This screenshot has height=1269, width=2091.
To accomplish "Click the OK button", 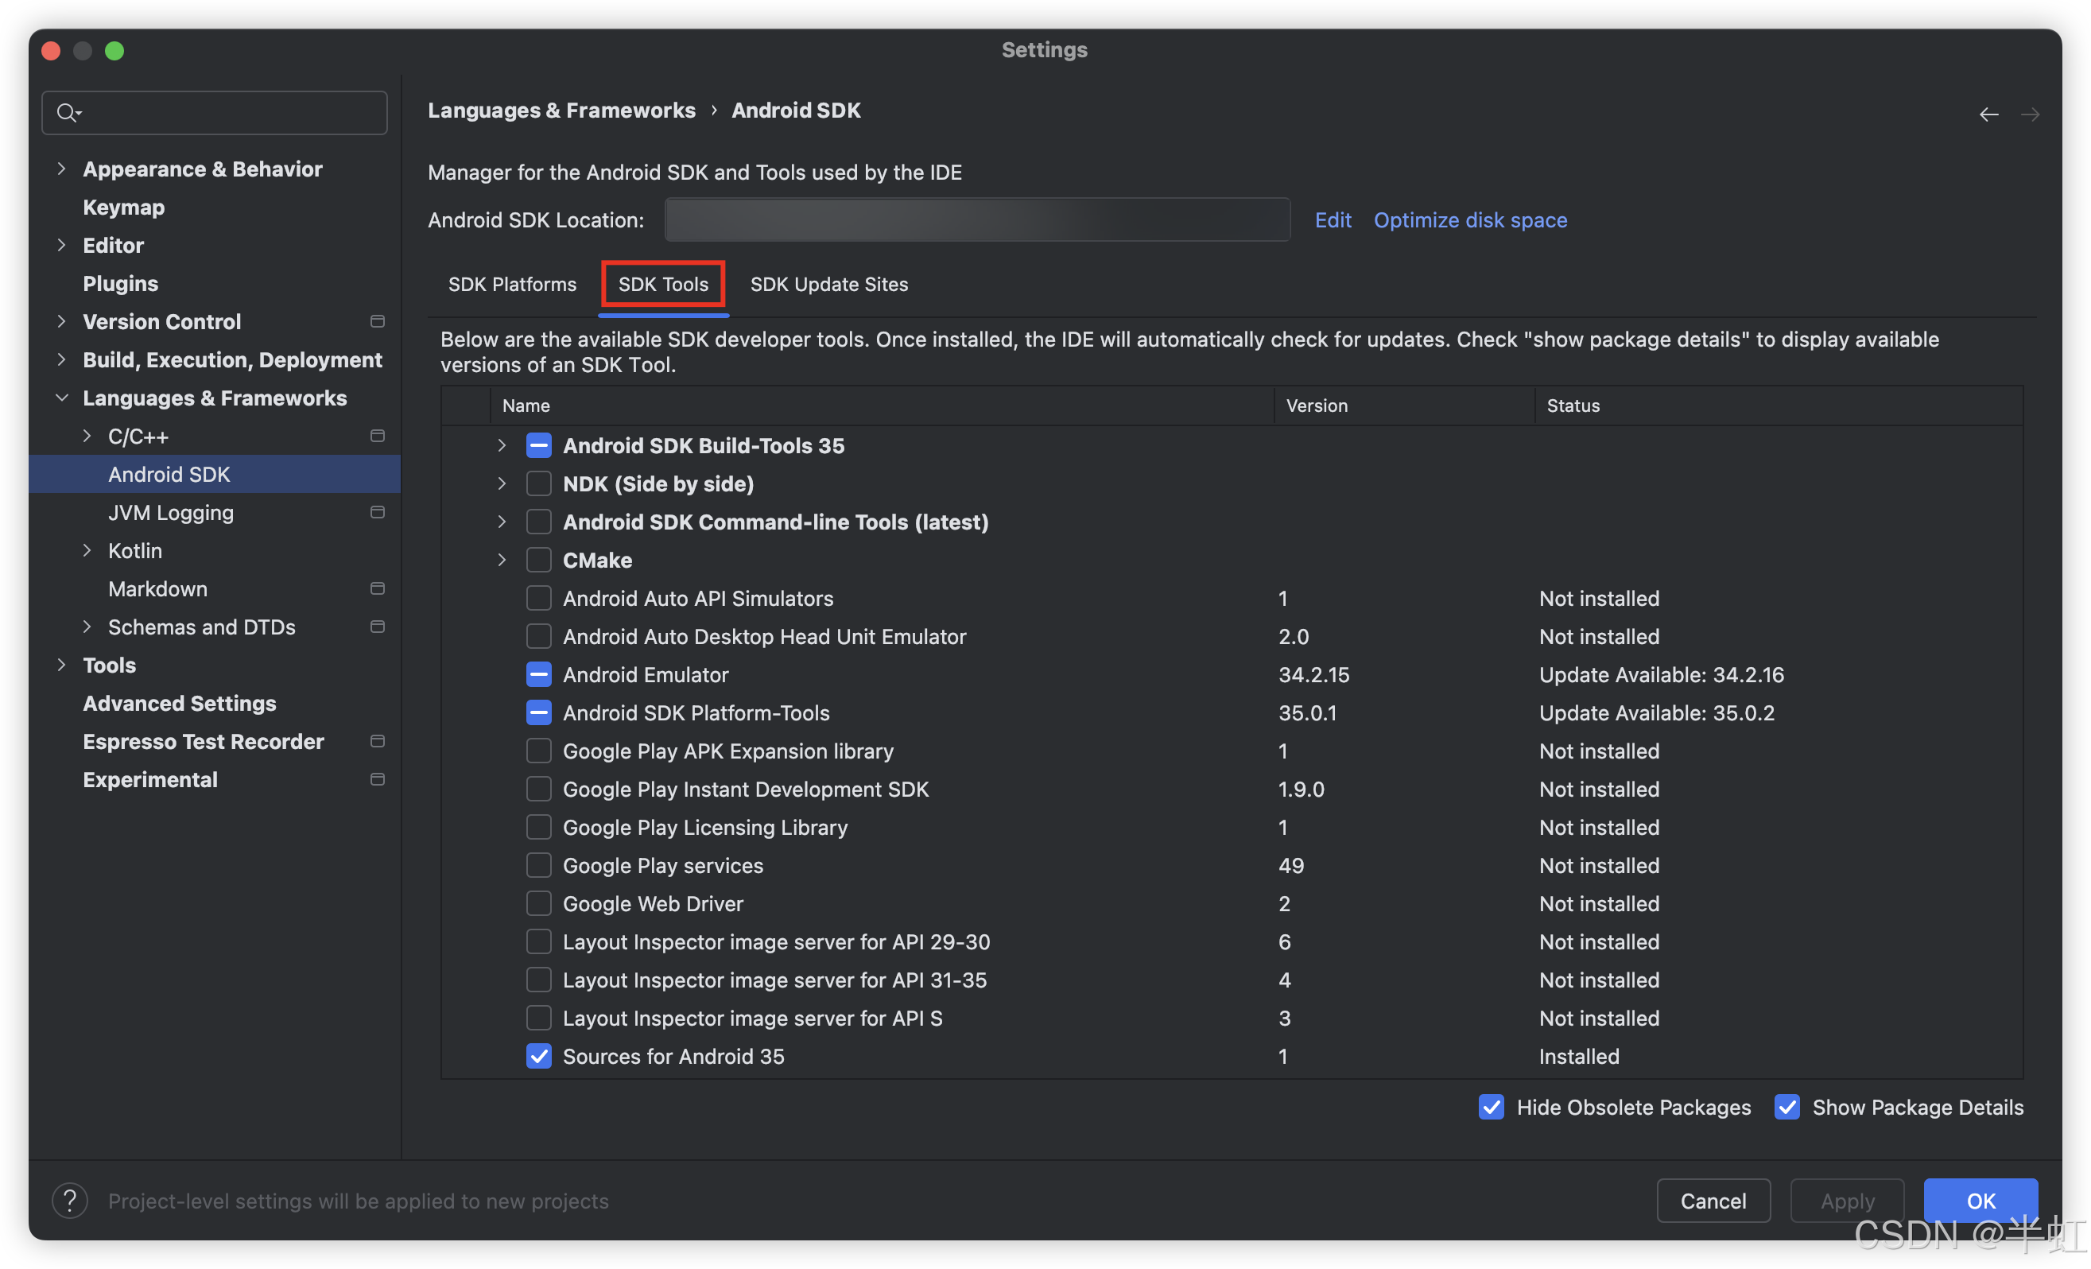I will click(1980, 1199).
